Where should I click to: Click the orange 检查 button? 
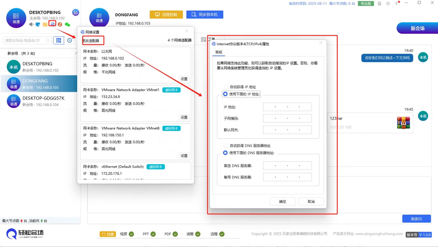107,234
